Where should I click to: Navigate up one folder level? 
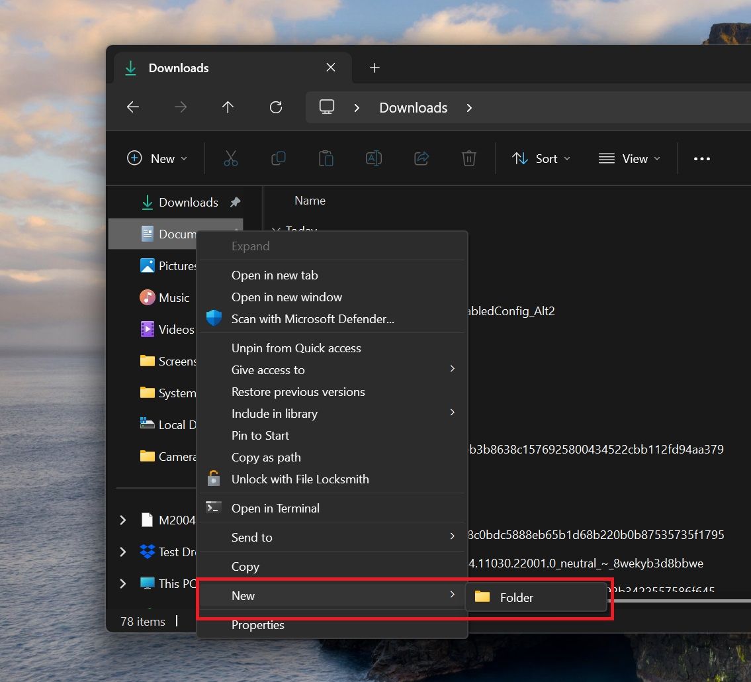pos(228,107)
